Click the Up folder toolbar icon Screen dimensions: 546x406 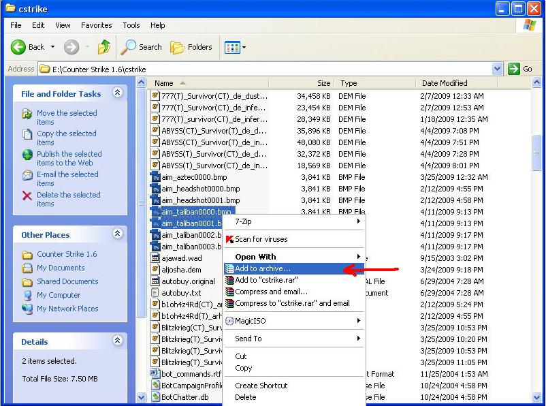coord(104,47)
